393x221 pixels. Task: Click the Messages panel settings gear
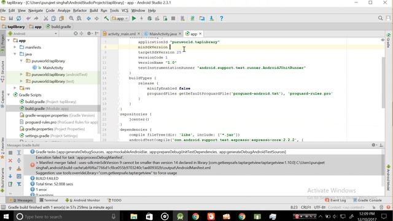point(374,145)
